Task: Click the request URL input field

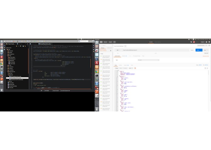Action: (x=155, y=50)
